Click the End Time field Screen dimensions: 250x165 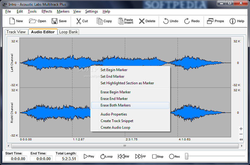pos(41,159)
